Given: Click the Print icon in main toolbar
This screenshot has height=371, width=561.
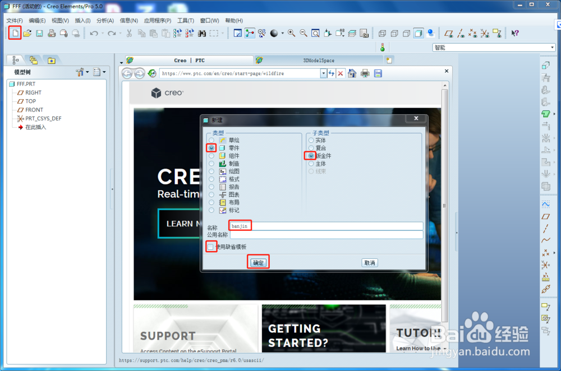Looking at the screenshot, I should [52, 33].
